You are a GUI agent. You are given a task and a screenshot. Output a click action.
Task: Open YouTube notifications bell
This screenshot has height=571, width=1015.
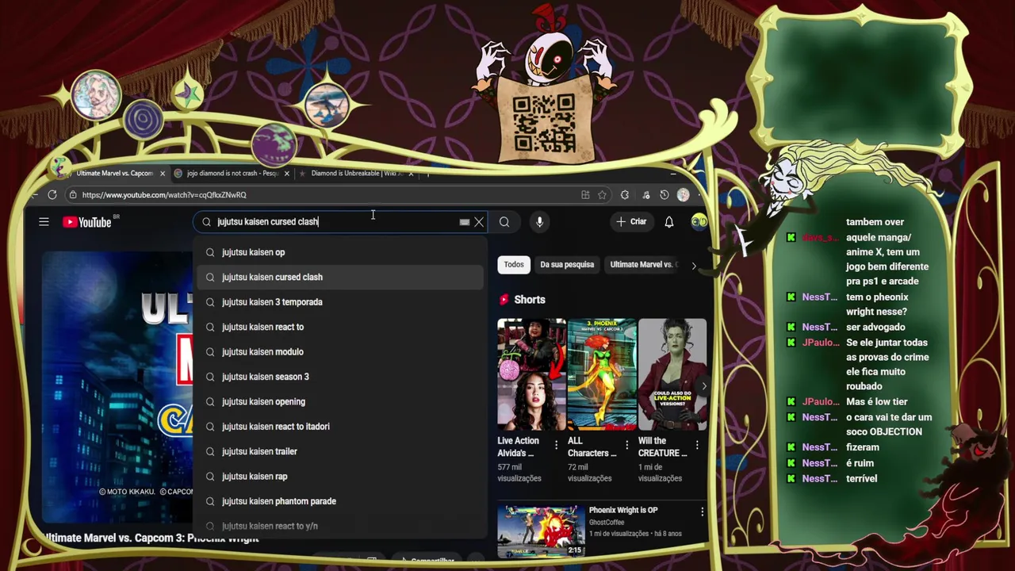coord(669,222)
